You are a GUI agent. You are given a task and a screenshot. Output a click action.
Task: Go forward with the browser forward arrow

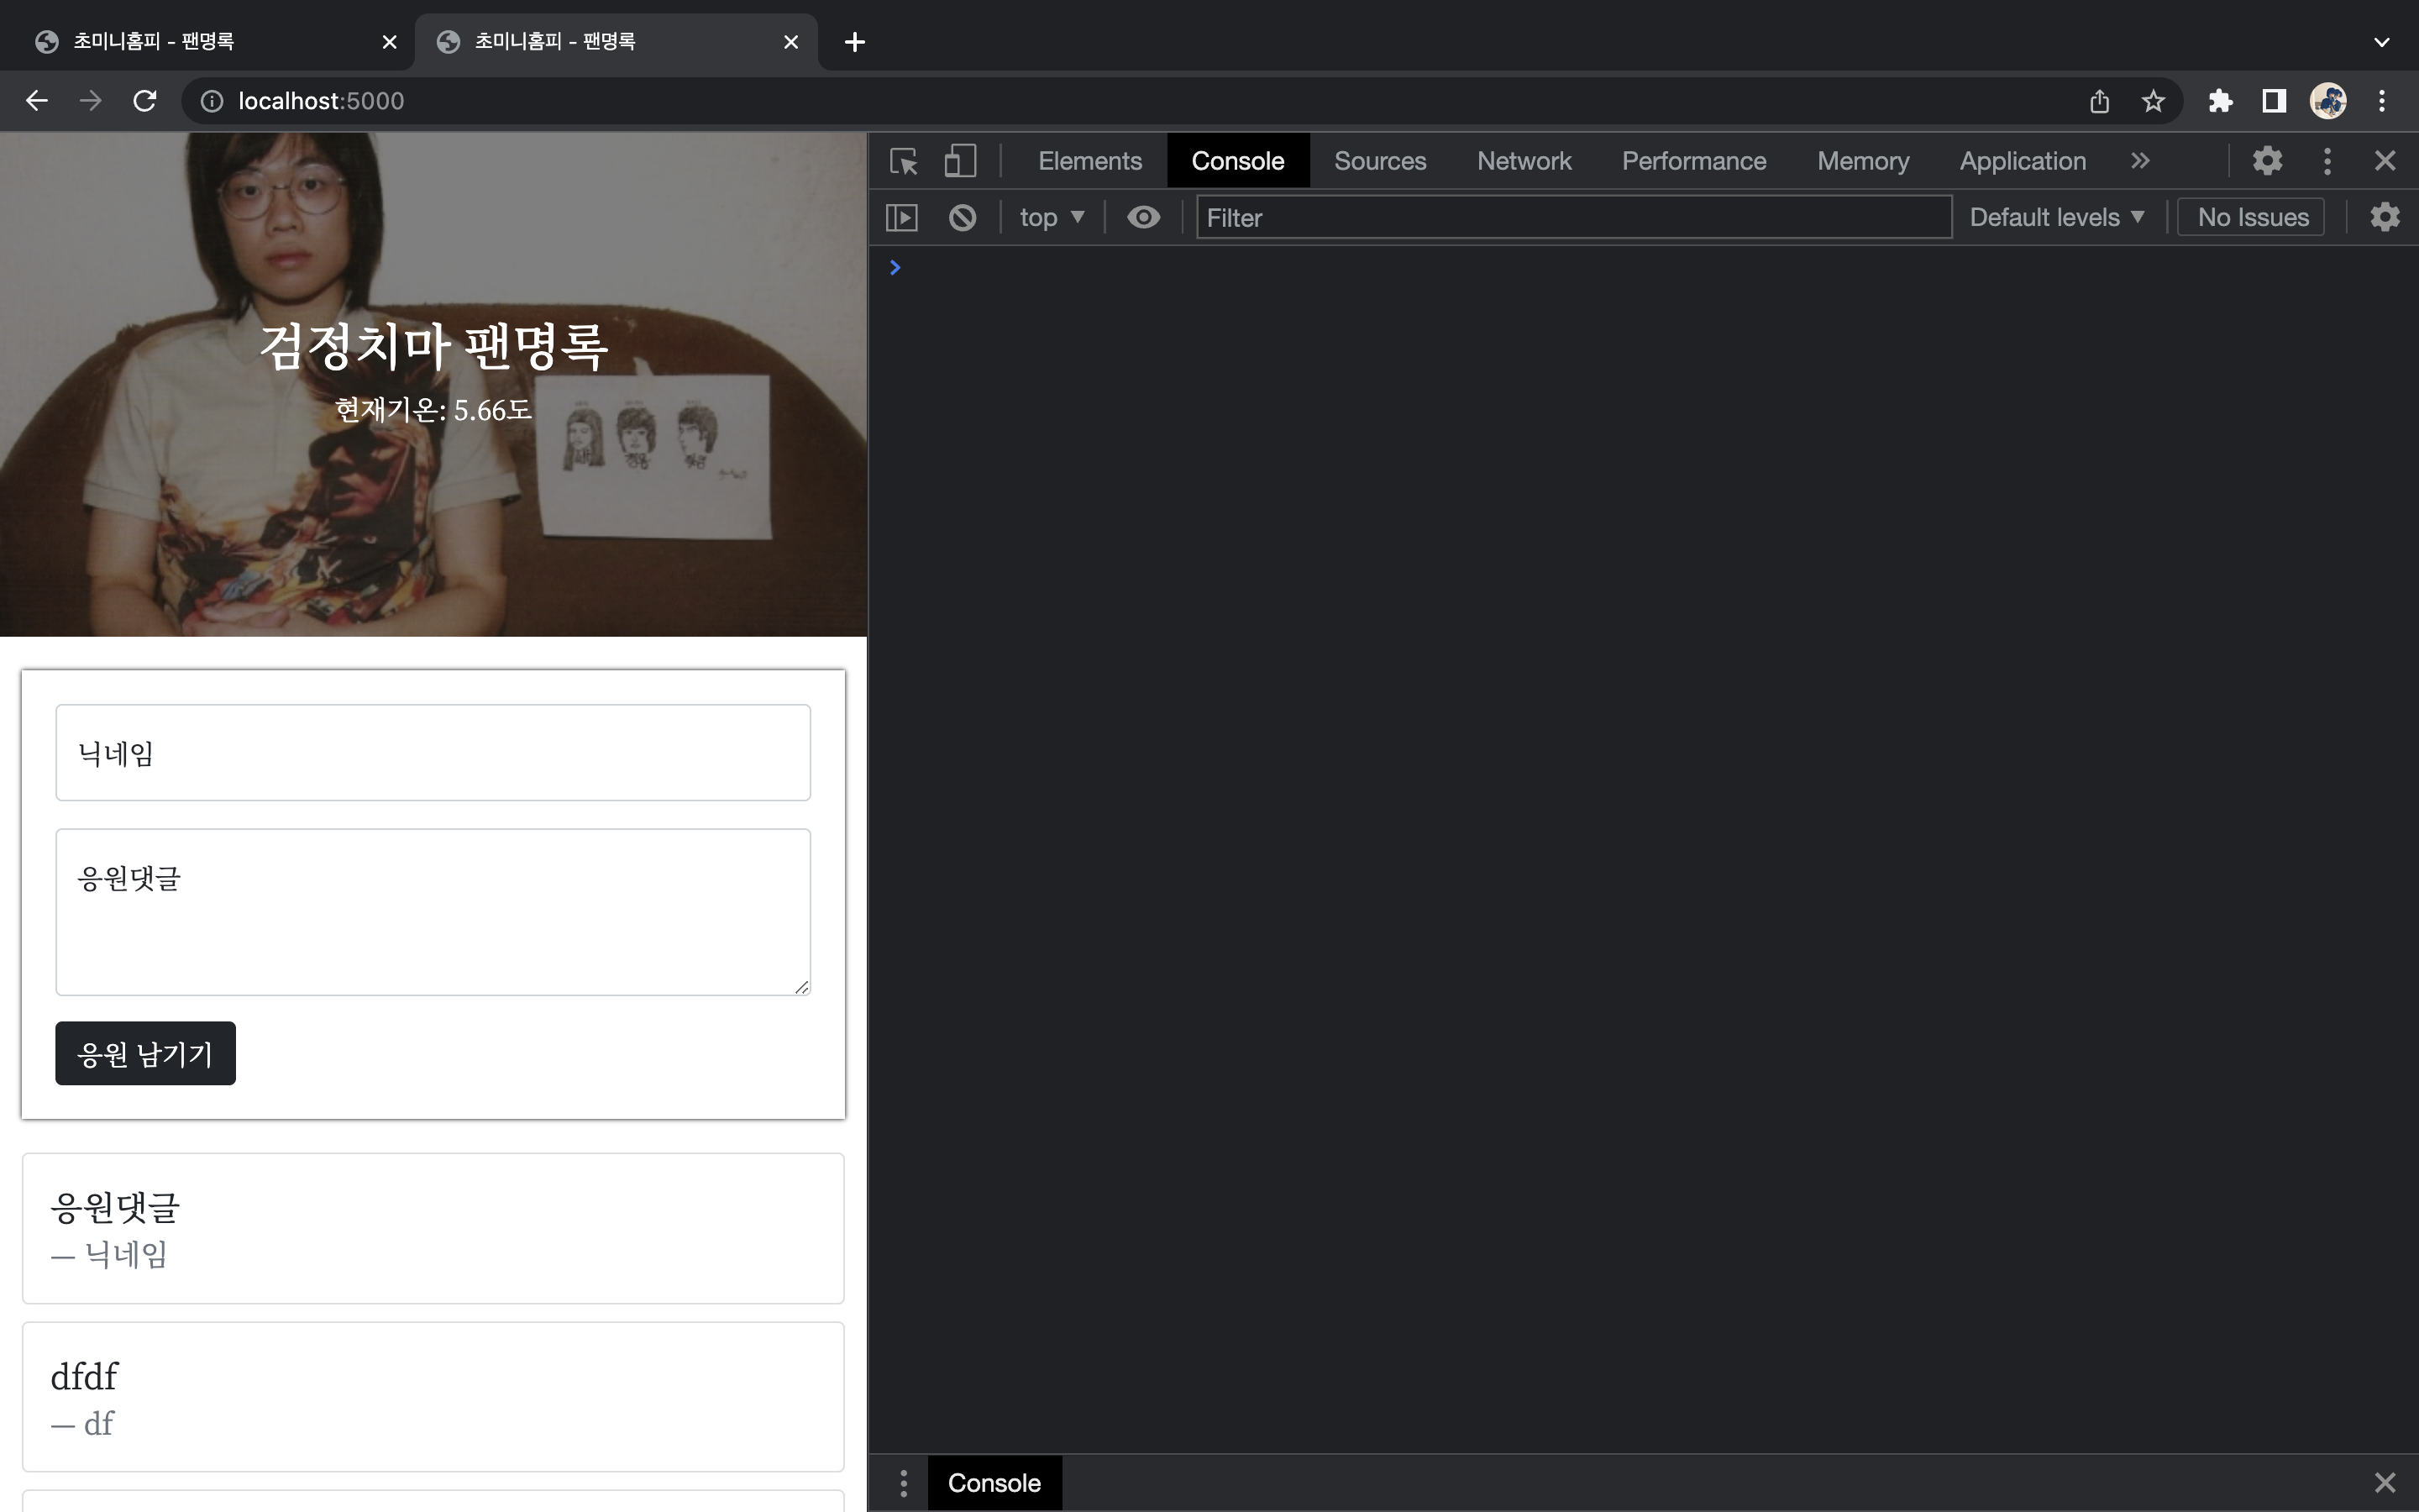tap(91, 101)
